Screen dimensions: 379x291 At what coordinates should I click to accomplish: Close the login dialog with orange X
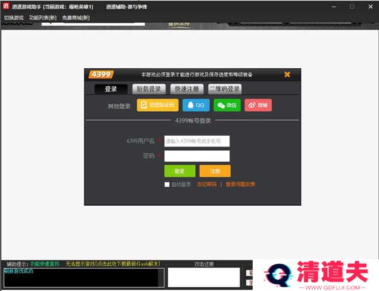[x=287, y=74]
